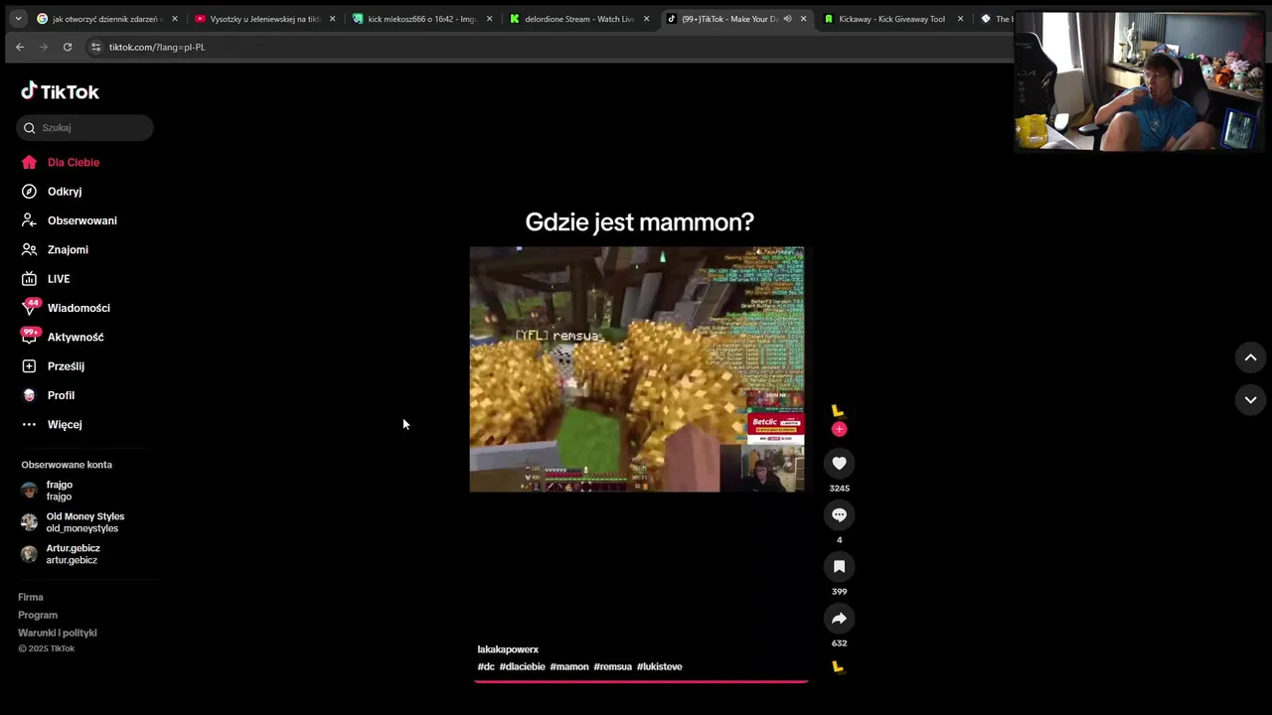Expand the Więcej menu
This screenshot has width=1272, height=715.
[x=65, y=424]
